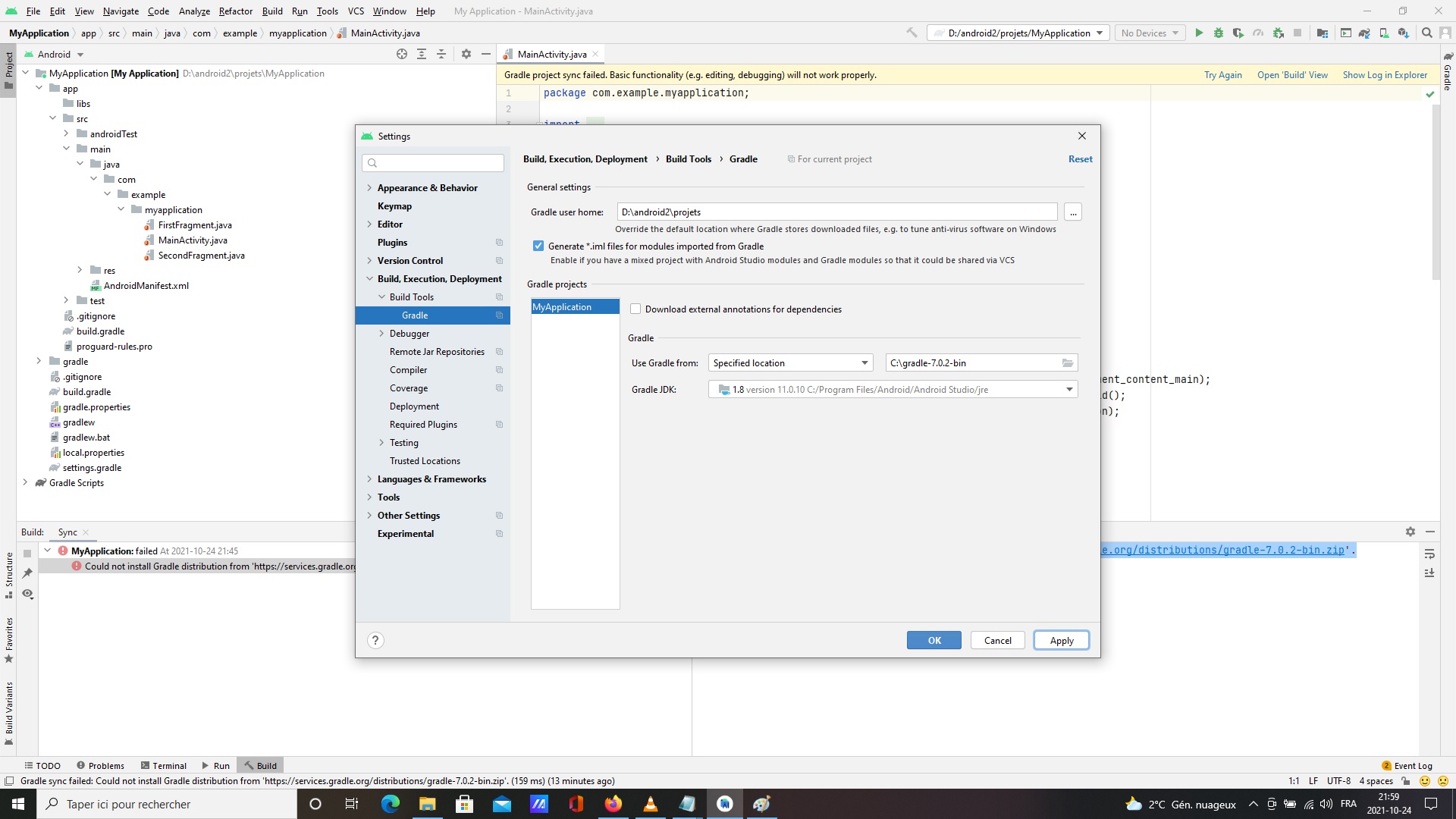Click the Debug app bug icon

pyautogui.click(x=1219, y=33)
